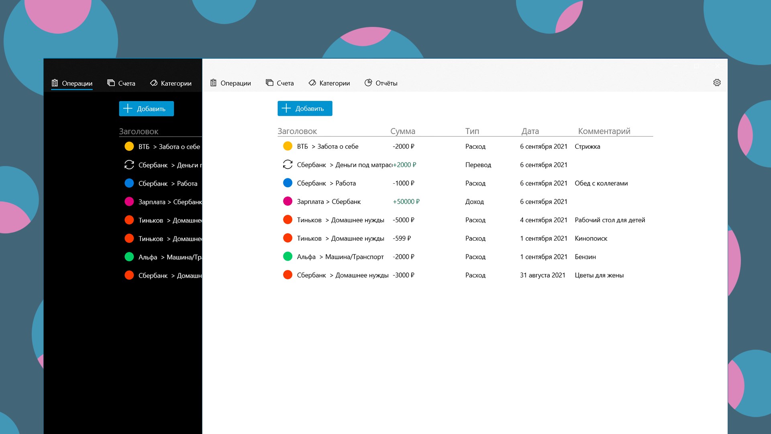The width and height of the screenshot is (771, 434).
Task: Click the Перевод type cell
Action: [478, 165]
